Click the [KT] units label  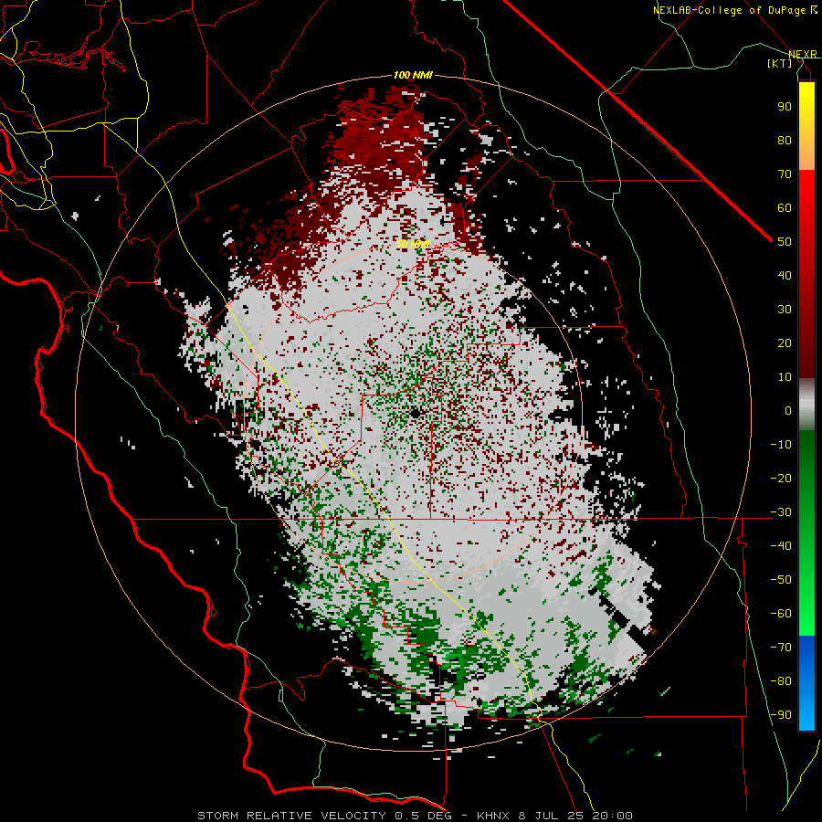779,63
